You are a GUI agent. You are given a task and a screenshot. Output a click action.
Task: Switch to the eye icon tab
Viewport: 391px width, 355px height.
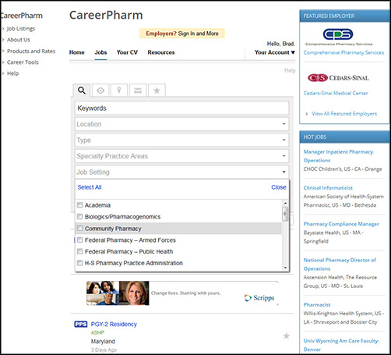[x=100, y=91]
